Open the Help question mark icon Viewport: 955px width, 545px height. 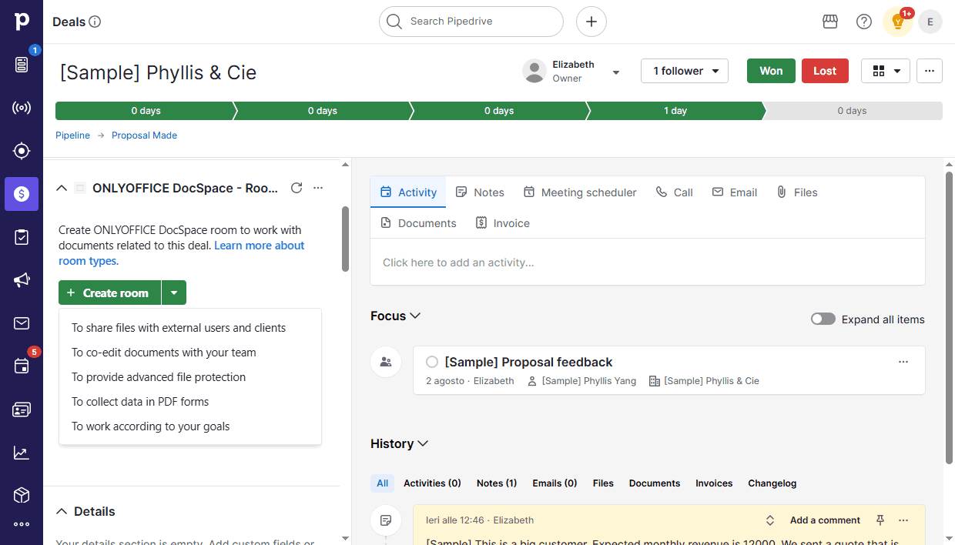(864, 22)
